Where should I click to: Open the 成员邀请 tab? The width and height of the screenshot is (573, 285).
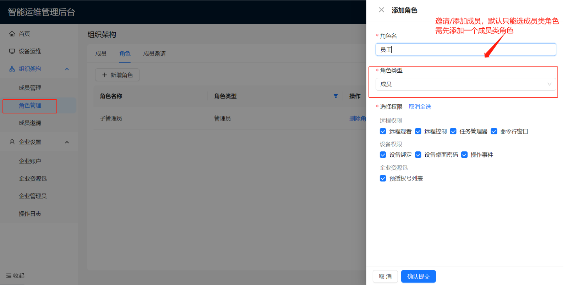(x=154, y=54)
